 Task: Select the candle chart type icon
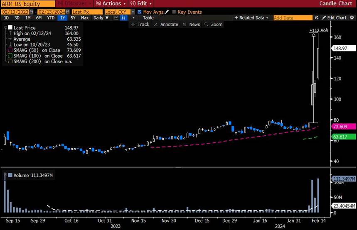click(123, 18)
